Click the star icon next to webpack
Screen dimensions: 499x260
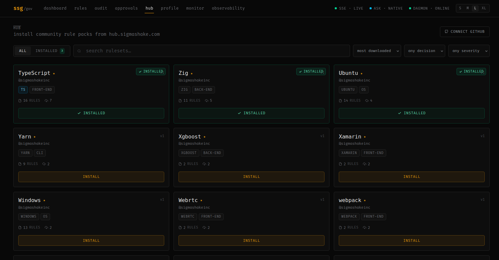365,201
